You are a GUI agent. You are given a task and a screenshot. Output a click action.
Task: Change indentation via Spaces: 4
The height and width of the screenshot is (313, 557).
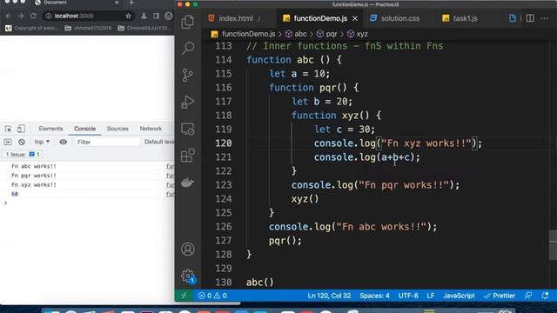tap(374, 296)
